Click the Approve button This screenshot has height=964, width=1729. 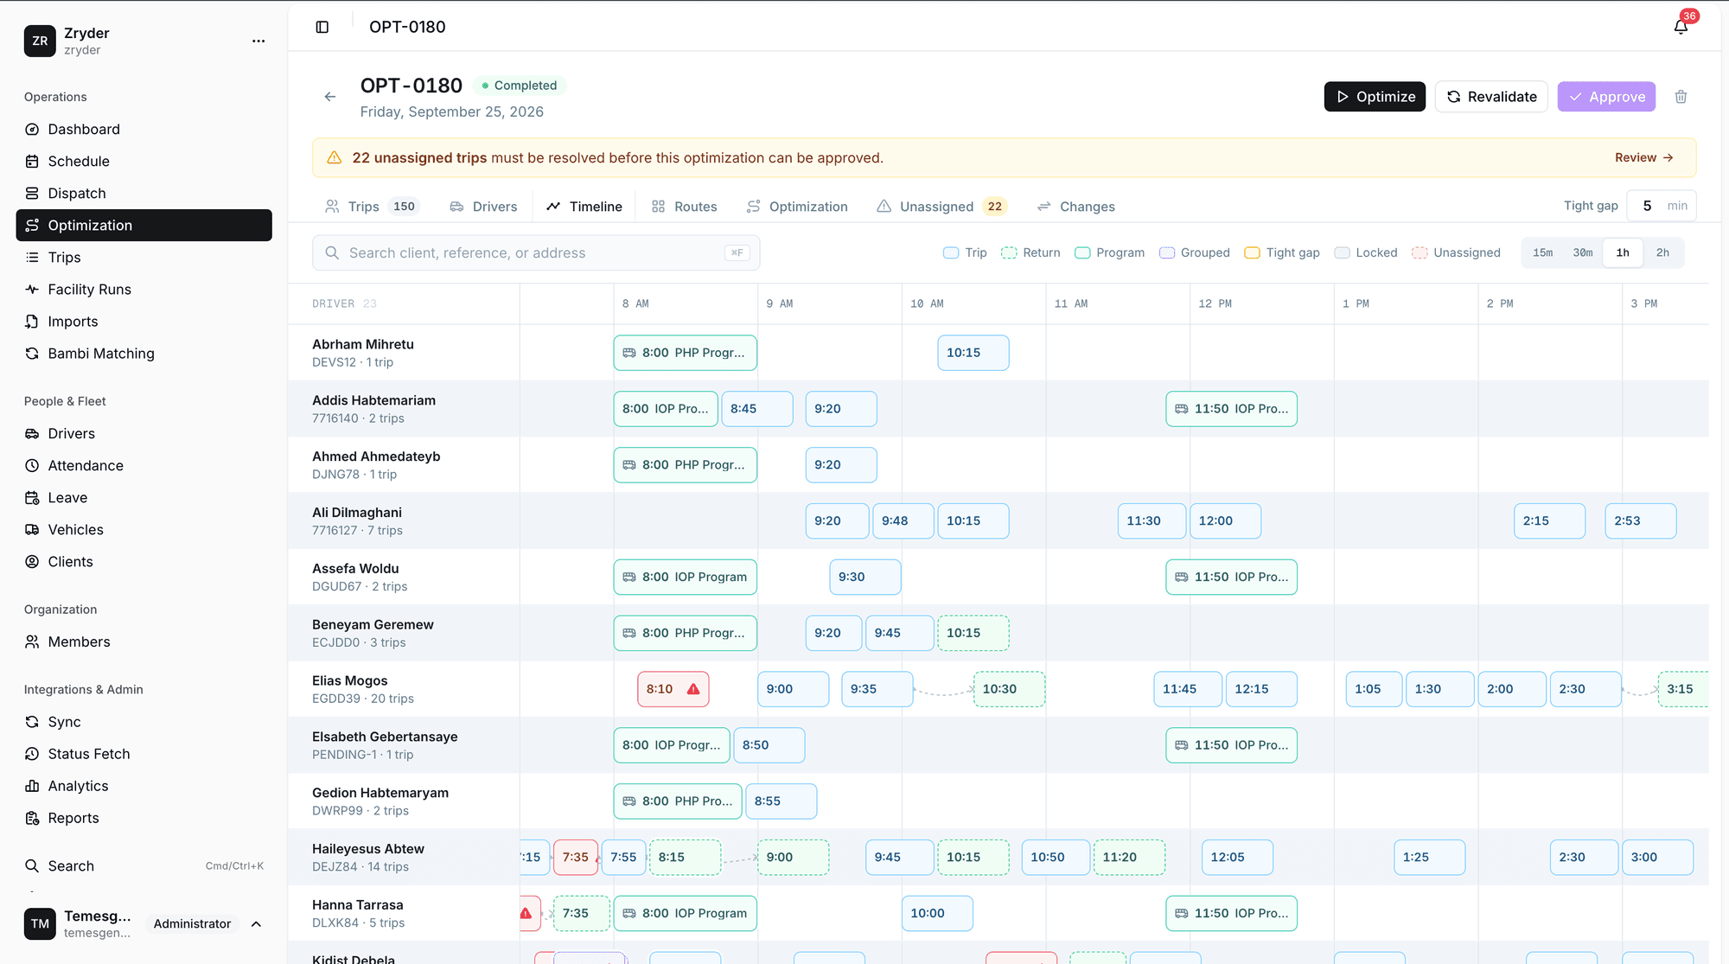[1606, 97]
